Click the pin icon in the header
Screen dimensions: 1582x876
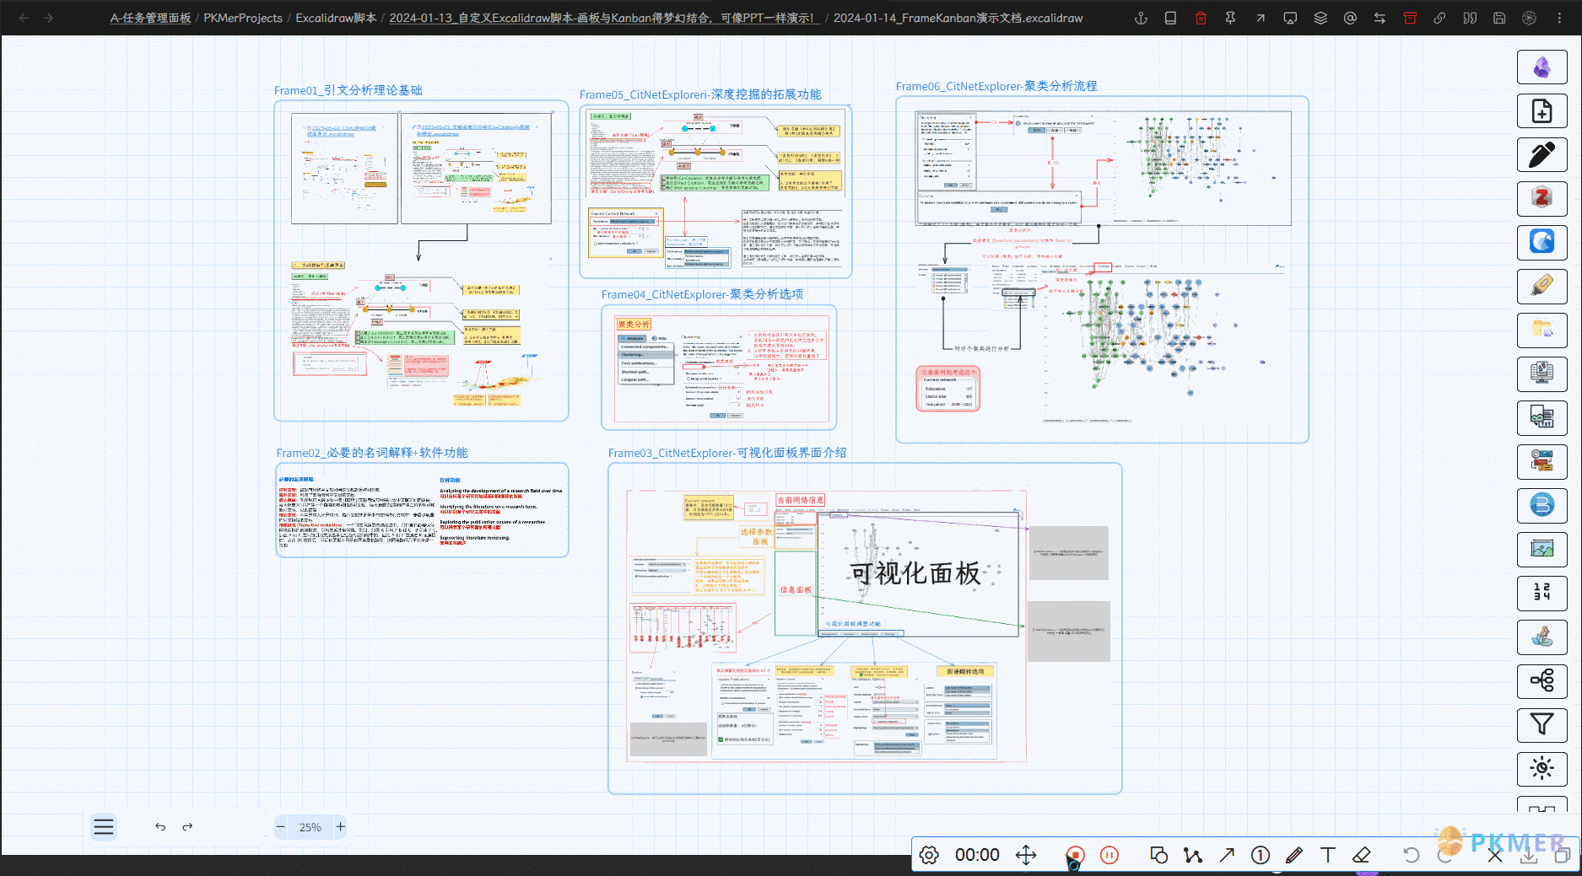pos(1230,18)
